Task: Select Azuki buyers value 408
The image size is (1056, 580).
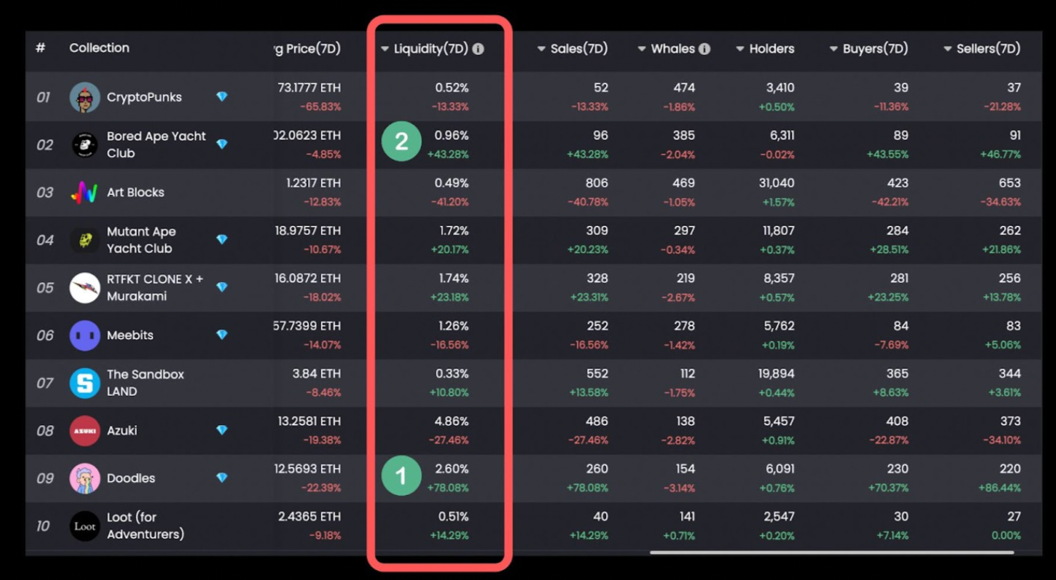Action: (897, 421)
